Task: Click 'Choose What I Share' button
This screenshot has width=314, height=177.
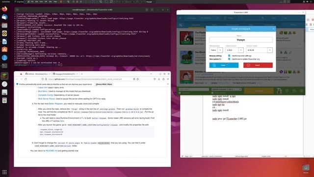Action: click(x=104, y=84)
